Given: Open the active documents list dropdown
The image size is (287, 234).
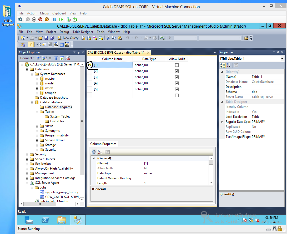Looking at the screenshot, I should (x=214, y=53).
